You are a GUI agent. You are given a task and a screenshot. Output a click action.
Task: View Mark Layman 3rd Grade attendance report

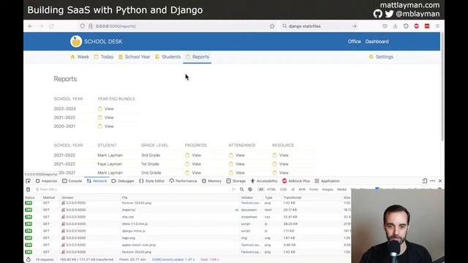(x=237, y=156)
